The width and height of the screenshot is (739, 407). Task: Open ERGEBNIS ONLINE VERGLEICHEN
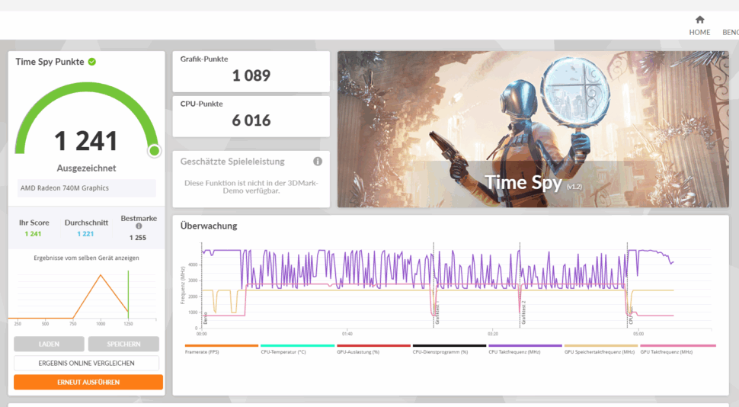[86, 363]
